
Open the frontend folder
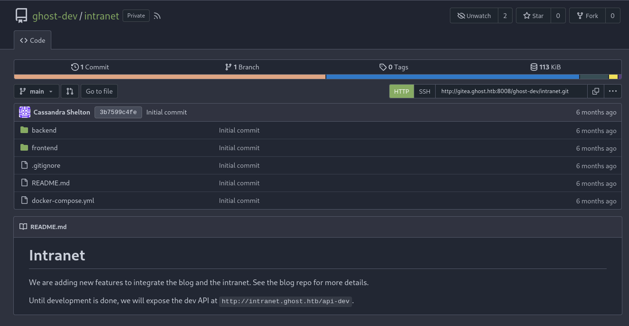pos(45,148)
